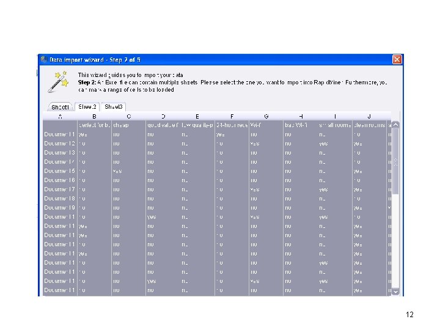Select the 'Document 2' row label cell
The image size is (440, 330).
pos(60,144)
